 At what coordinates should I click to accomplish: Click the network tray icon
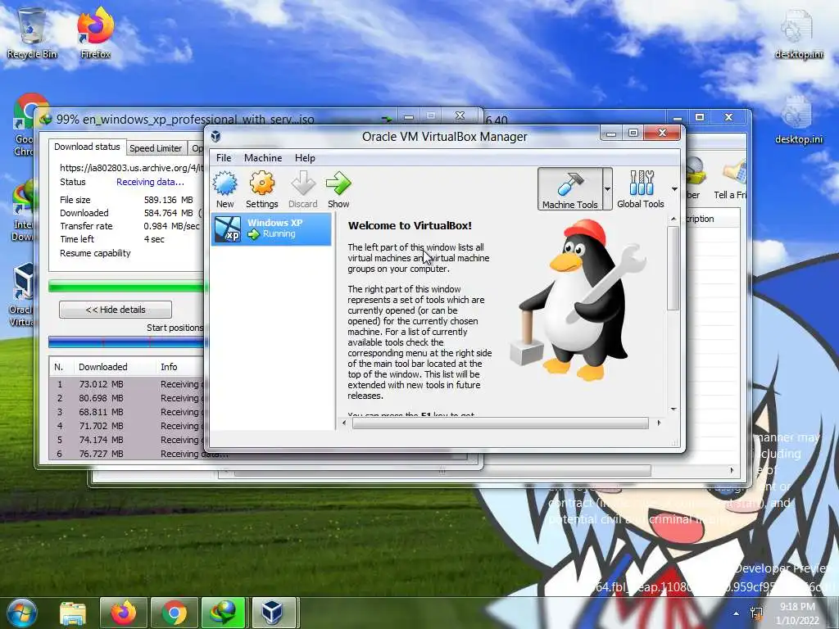tap(757, 613)
